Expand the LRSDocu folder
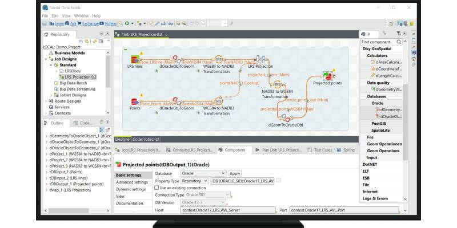This screenshot has height=228, width=457. tap(57, 71)
